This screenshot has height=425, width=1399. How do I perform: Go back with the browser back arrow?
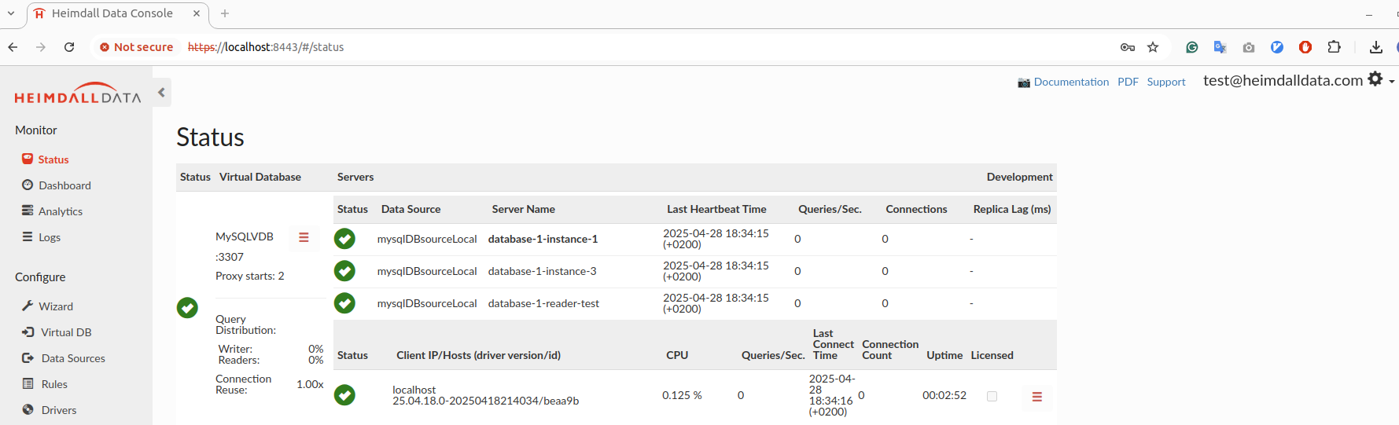pos(13,47)
